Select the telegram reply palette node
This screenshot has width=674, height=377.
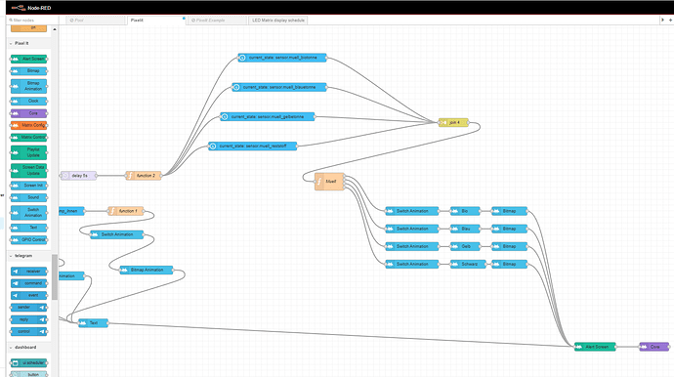coord(28,319)
